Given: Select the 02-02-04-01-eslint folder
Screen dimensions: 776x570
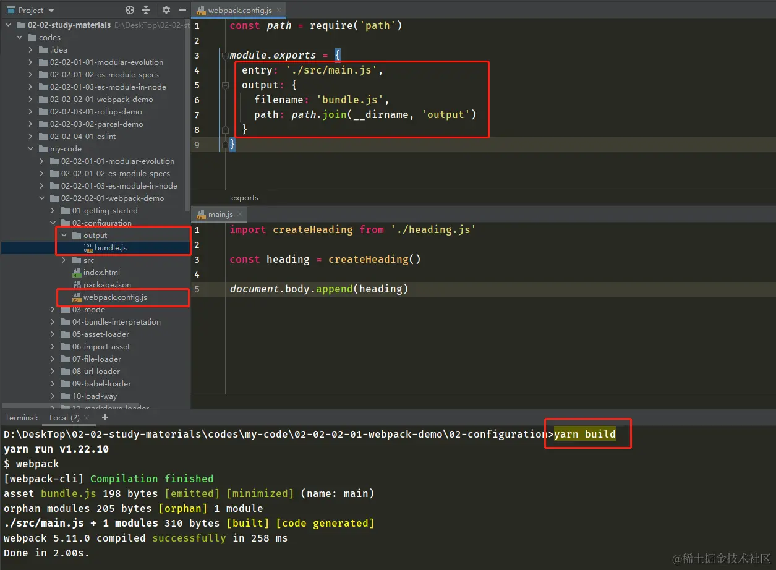Looking at the screenshot, I should (83, 137).
